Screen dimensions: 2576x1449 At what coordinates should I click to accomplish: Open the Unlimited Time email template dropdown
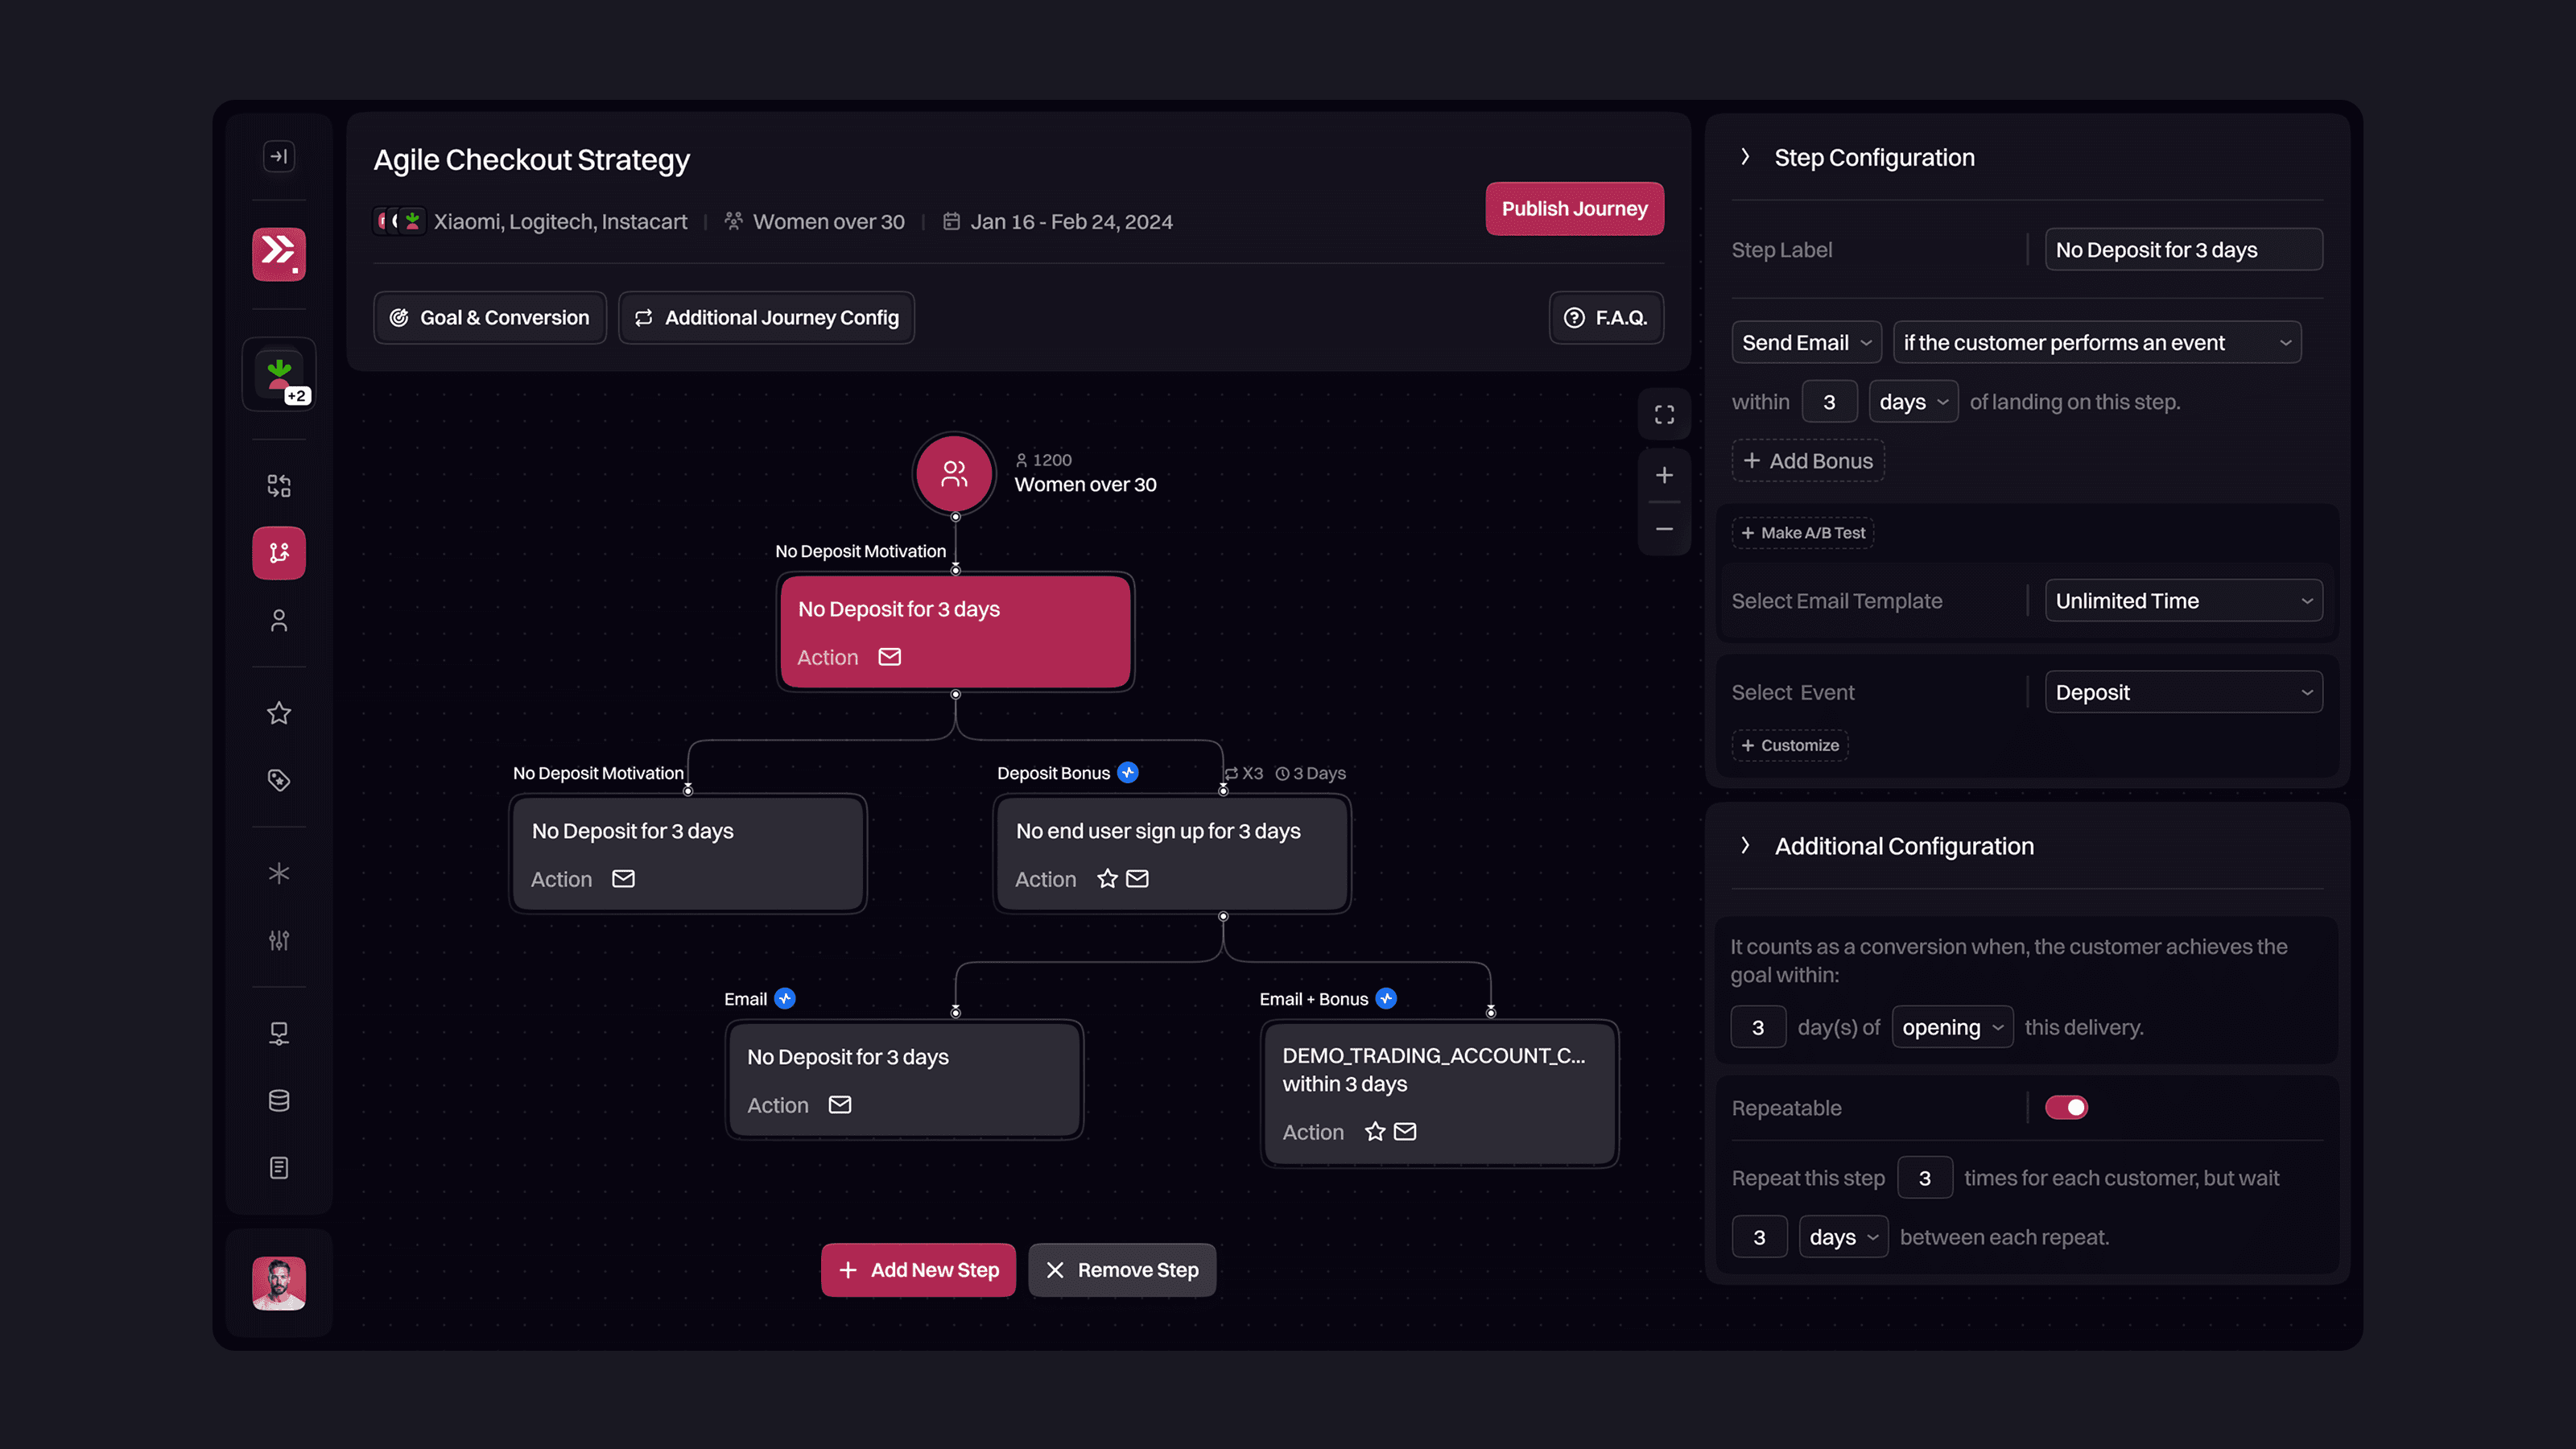[x=2183, y=600]
